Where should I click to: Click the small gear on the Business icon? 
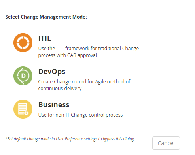point(27,113)
